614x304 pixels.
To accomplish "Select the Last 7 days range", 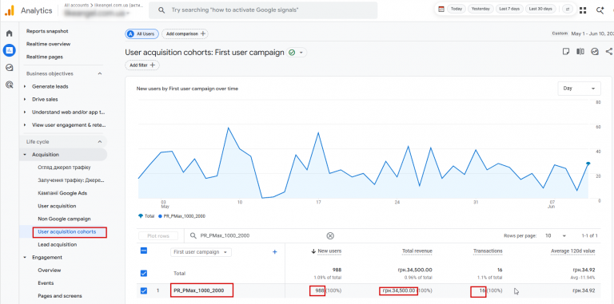I will tap(509, 9).
